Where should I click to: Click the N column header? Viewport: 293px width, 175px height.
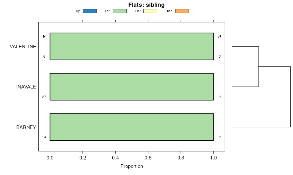(x=44, y=36)
